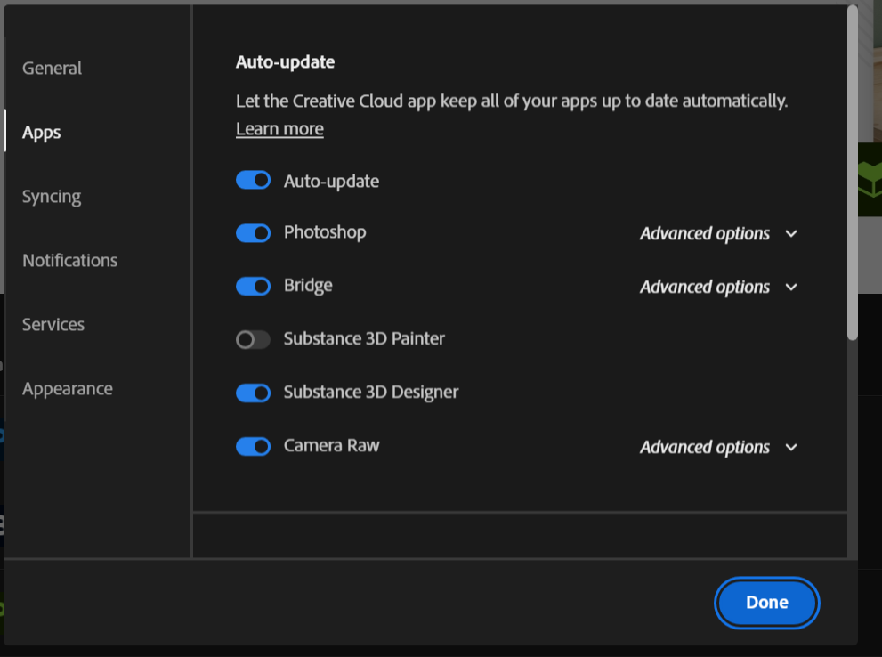Open the Learn more link

pos(279,128)
